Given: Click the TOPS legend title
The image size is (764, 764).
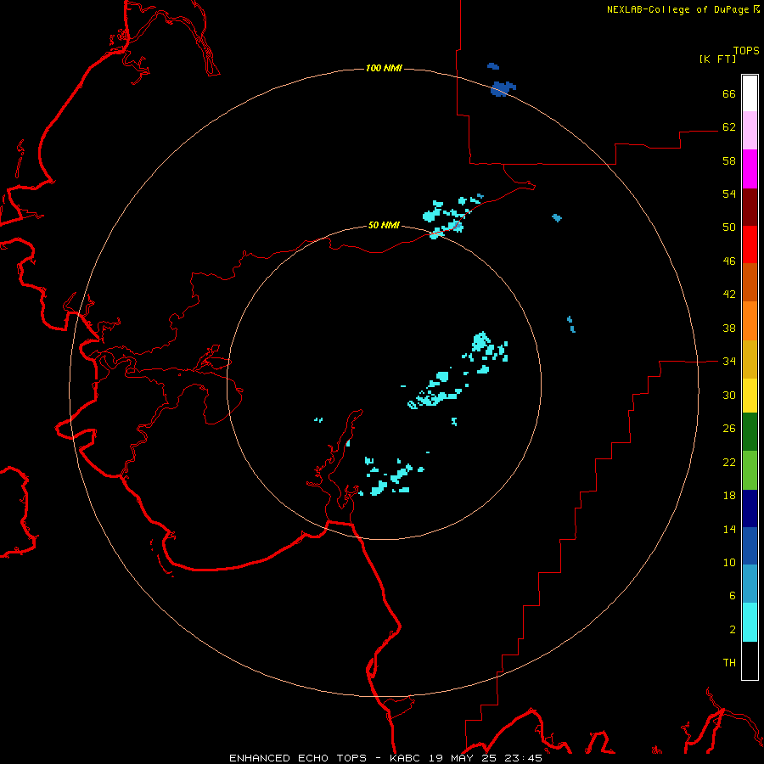Looking at the screenshot, I should pyautogui.click(x=746, y=50).
